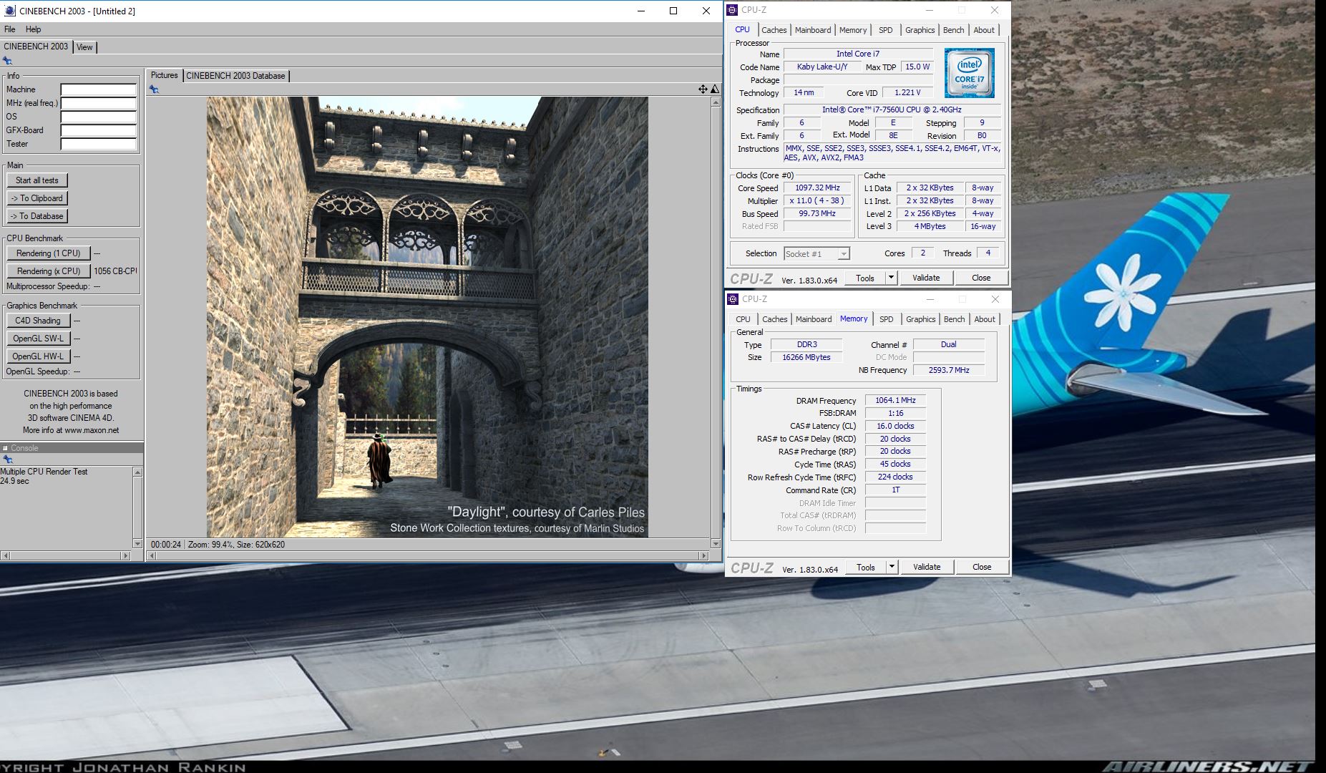
Task: Open the Mainboard tab in upper CPU-Z window
Action: [813, 30]
